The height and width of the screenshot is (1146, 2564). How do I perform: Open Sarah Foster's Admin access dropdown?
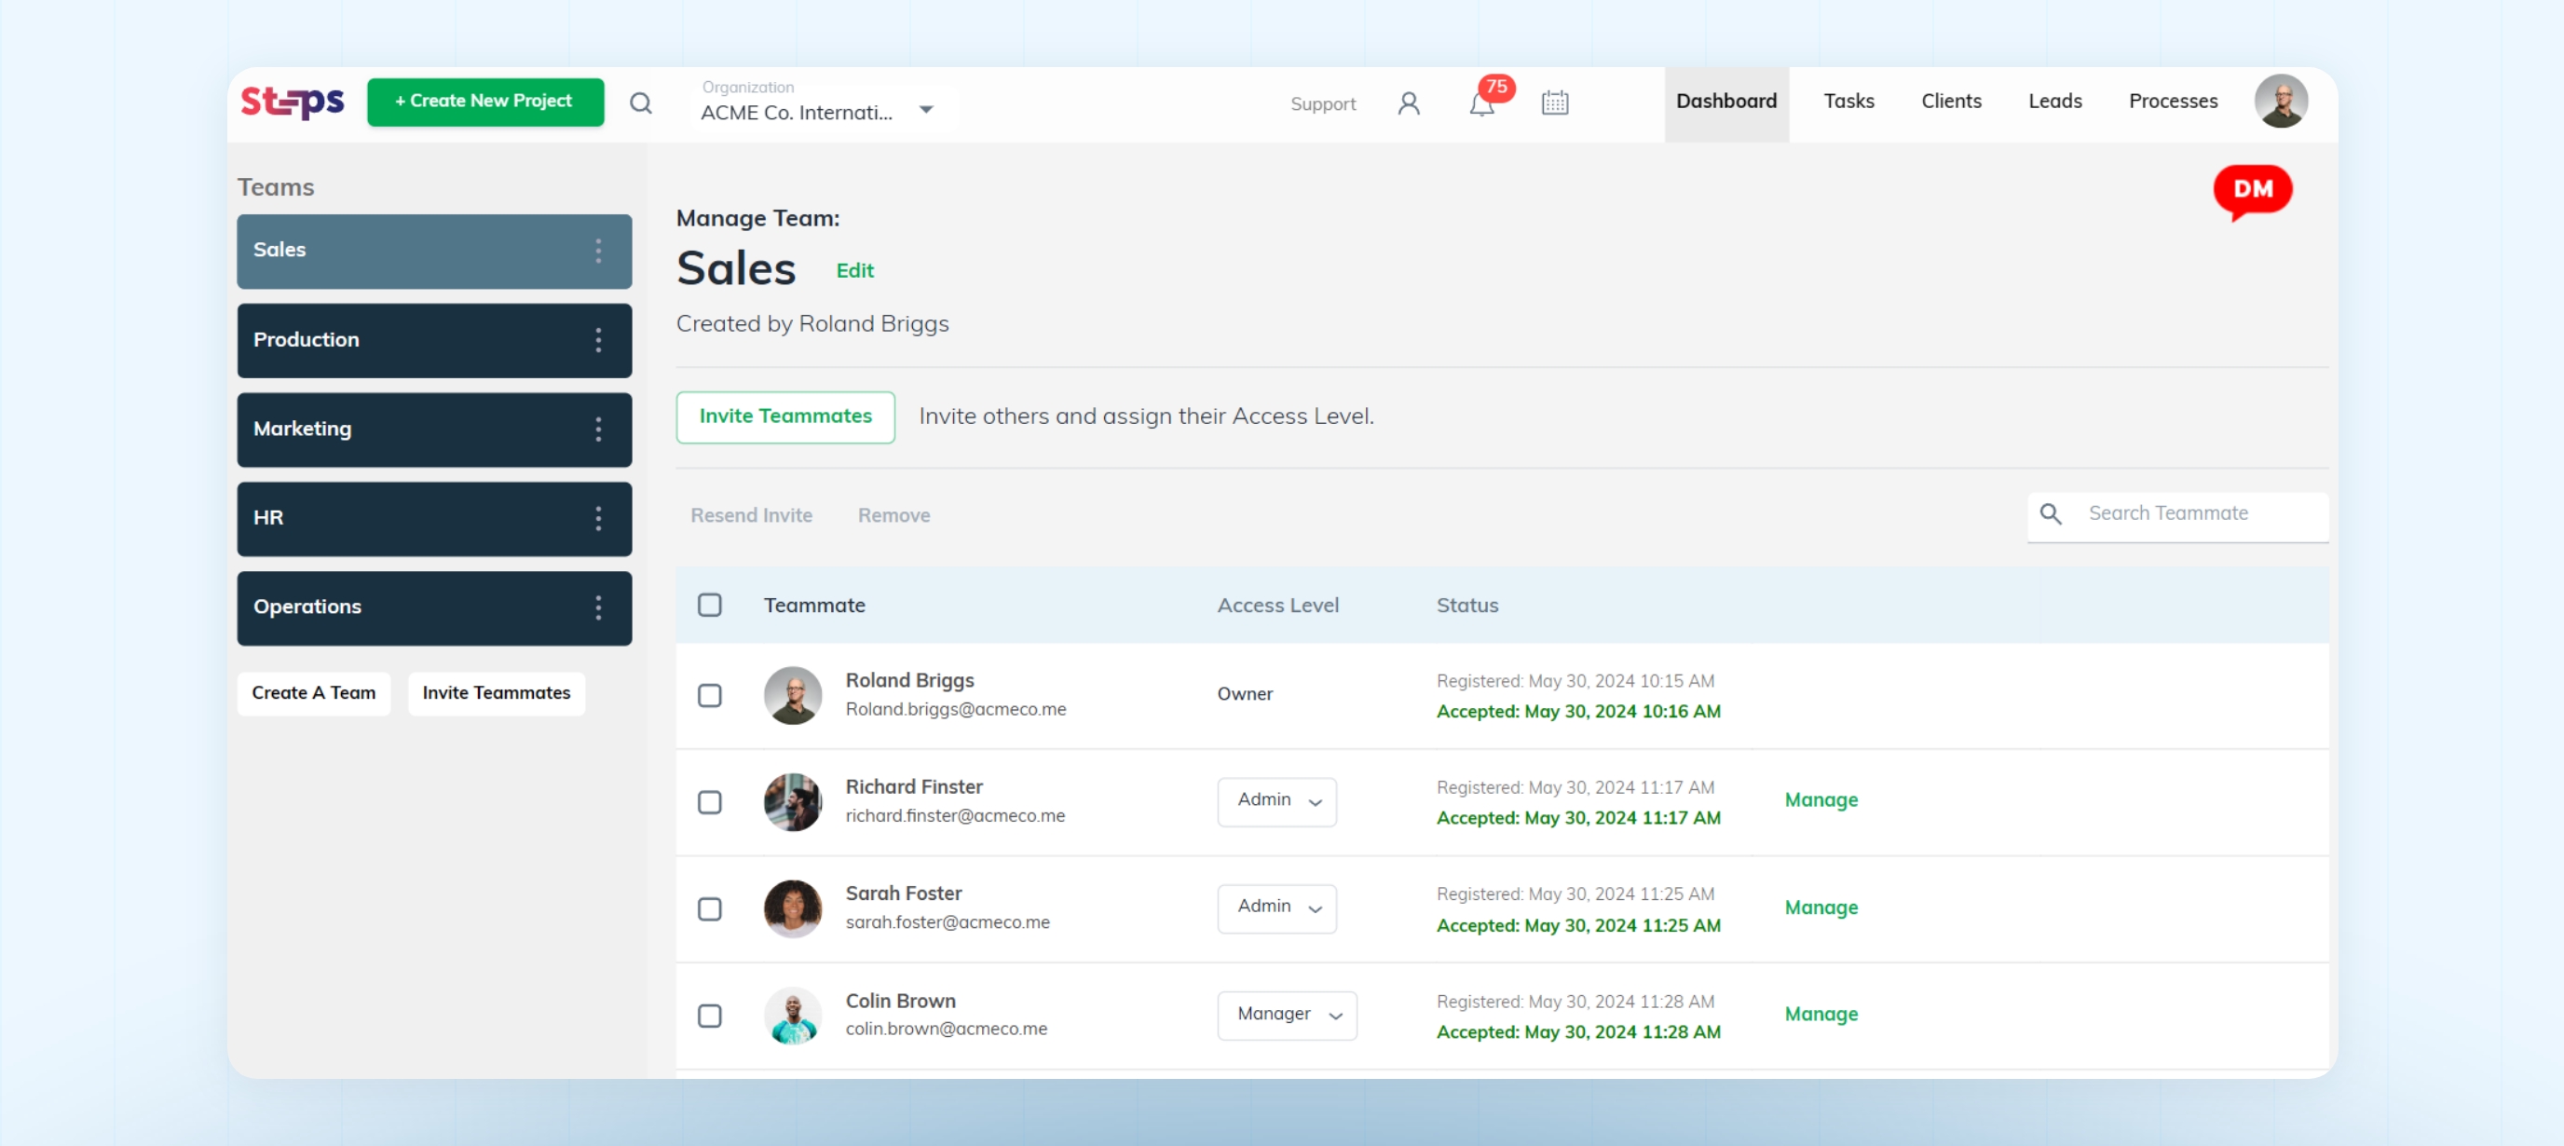[x=1276, y=907]
